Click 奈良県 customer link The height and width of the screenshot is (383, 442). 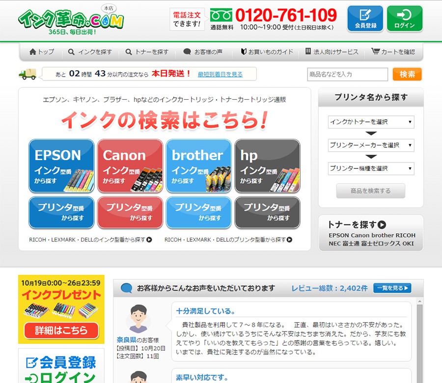[126, 340]
